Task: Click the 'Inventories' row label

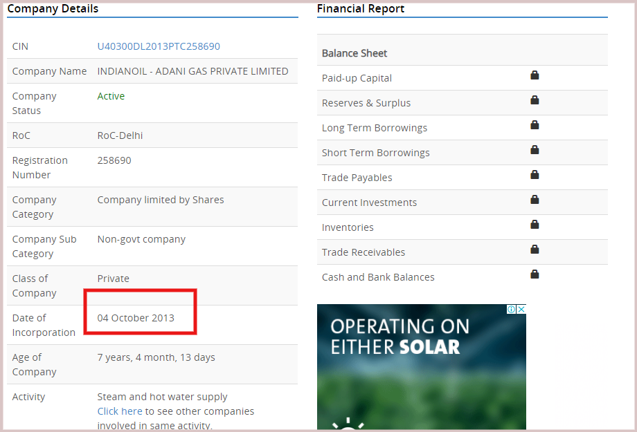Action: click(x=348, y=227)
